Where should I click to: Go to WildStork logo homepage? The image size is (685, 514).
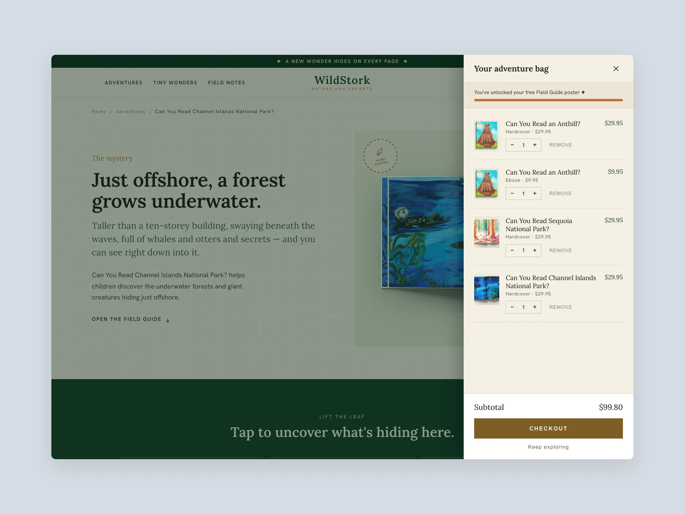tap(342, 82)
